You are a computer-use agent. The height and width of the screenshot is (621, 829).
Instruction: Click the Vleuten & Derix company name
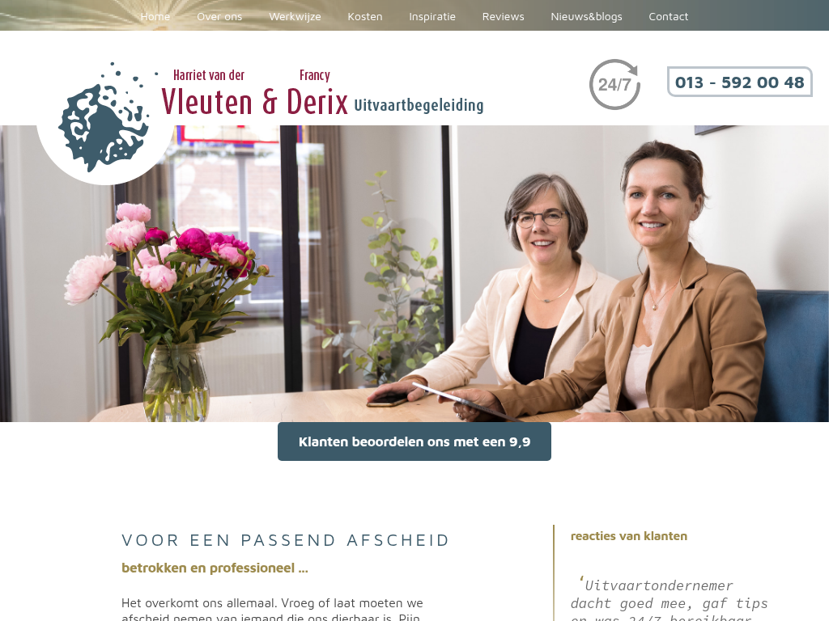click(254, 101)
